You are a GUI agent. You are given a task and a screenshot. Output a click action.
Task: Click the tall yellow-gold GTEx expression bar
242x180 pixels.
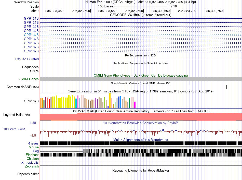pyautogui.click(x=110, y=100)
